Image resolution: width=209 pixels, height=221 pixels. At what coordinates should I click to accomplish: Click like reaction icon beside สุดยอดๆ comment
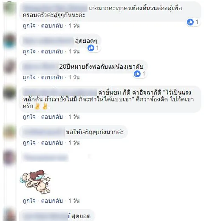click(x=91, y=48)
